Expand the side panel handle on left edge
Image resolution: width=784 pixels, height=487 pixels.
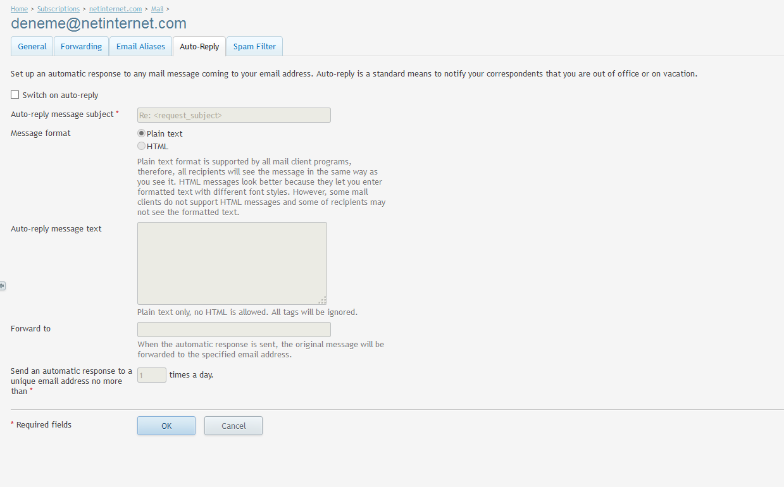pyautogui.click(x=3, y=286)
